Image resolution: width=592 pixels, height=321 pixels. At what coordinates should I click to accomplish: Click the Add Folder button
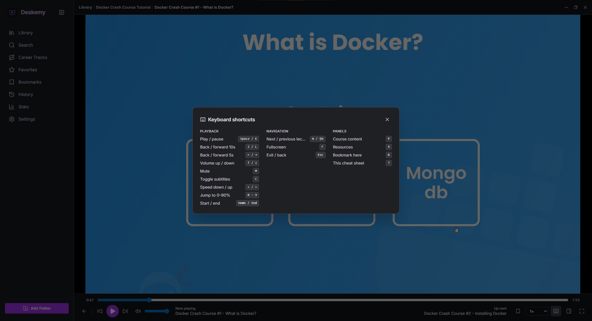tap(37, 308)
